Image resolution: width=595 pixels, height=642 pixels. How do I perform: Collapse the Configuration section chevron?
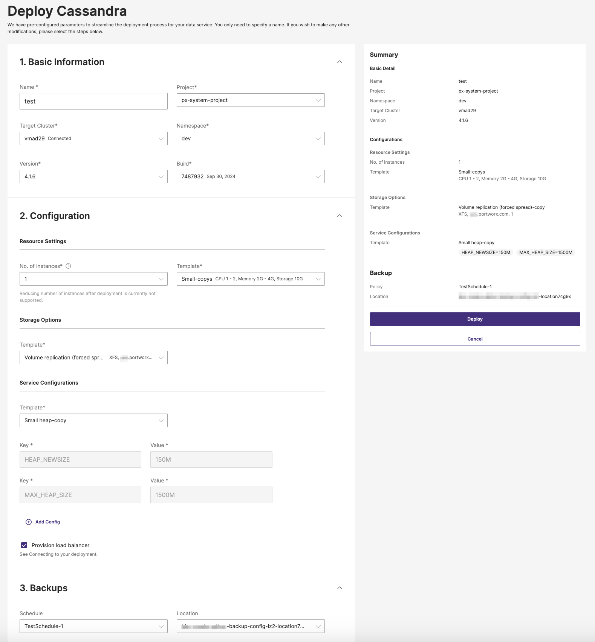[x=340, y=216]
